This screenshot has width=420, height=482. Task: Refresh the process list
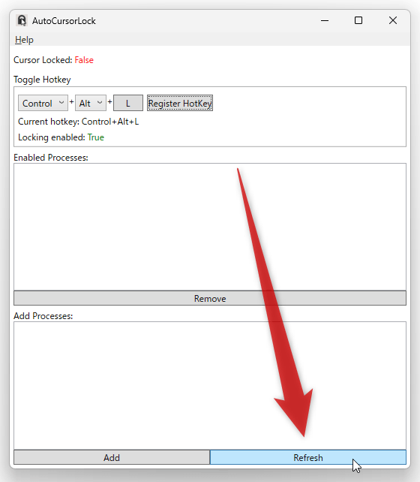coord(308,457)
